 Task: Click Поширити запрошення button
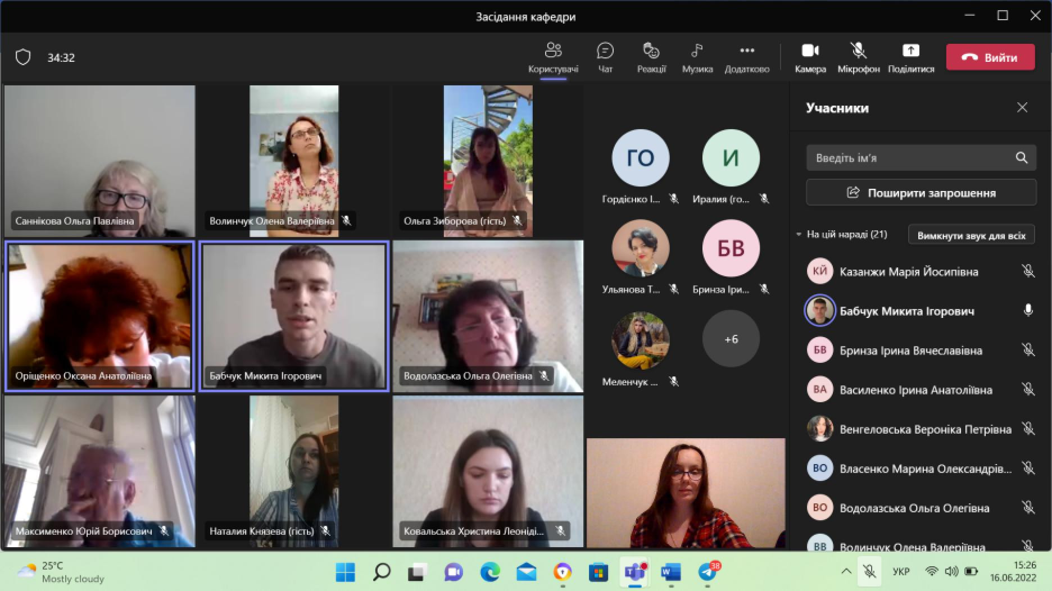point(921,193)
